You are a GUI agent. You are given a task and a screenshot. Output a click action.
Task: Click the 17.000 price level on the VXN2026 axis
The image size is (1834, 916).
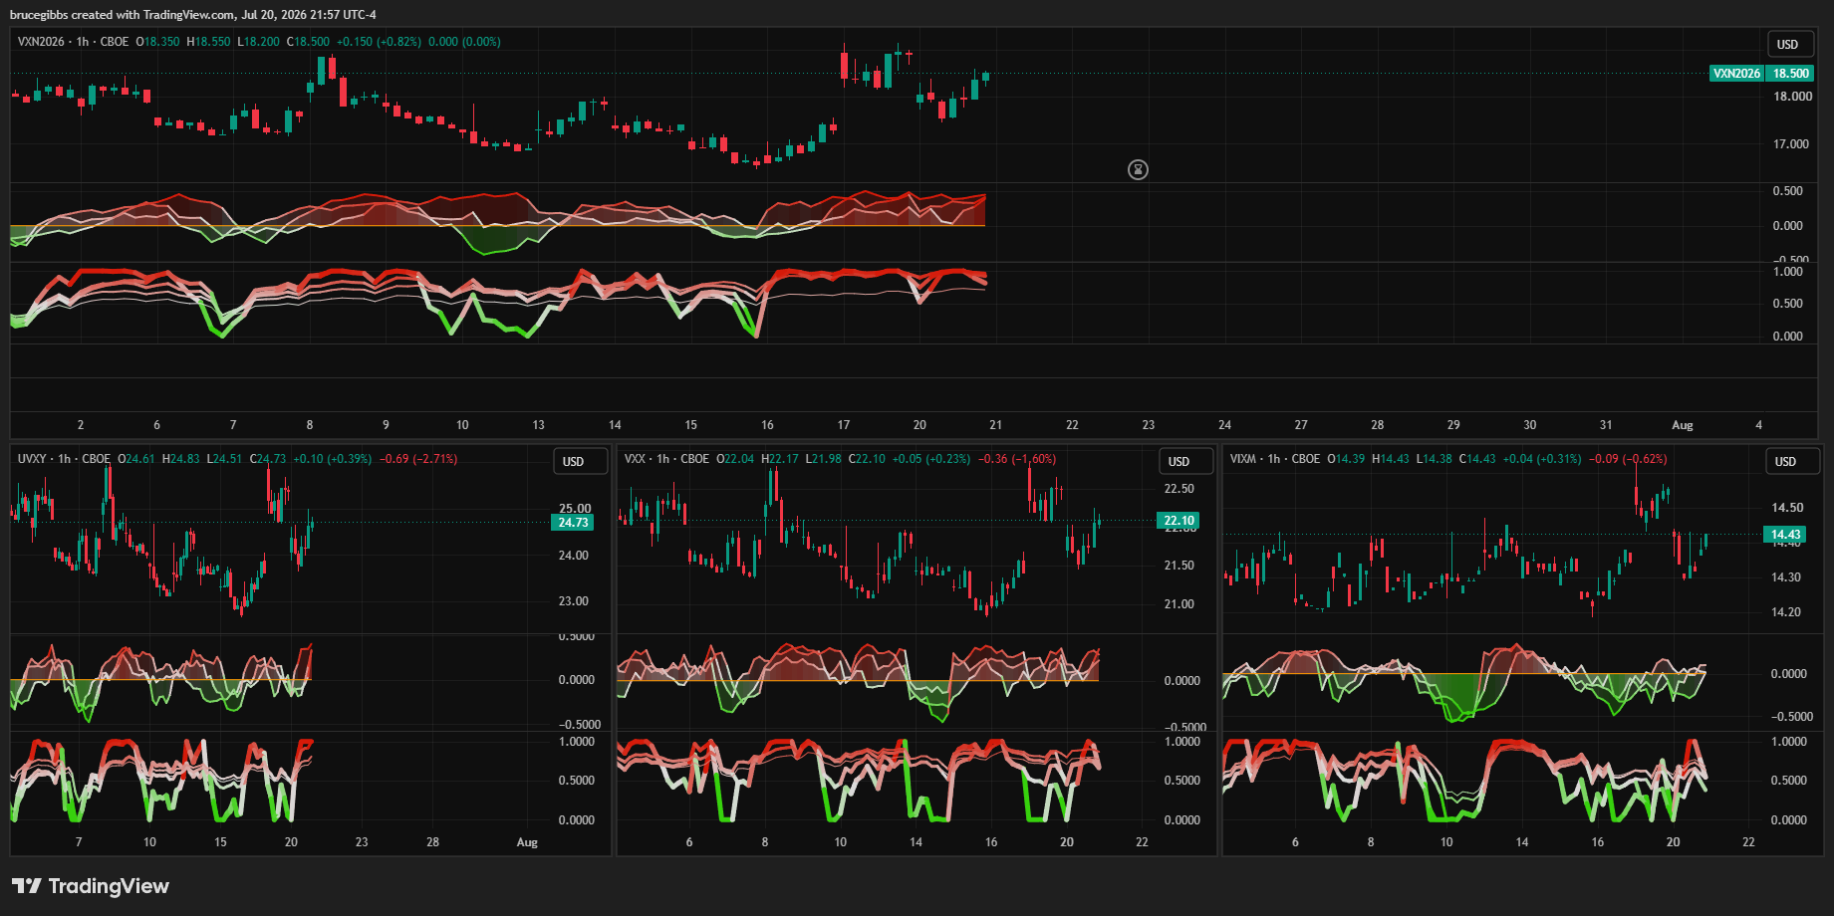[1792, 144]
